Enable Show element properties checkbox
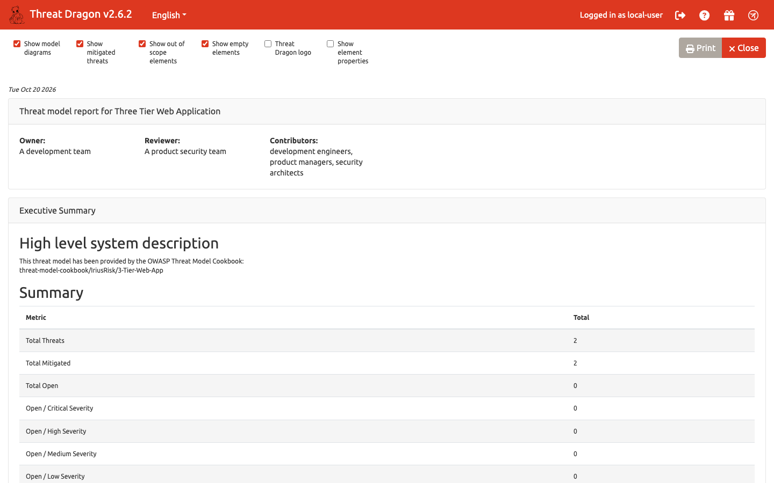This screenshot has width=774, height=483. tap(331, 44)
